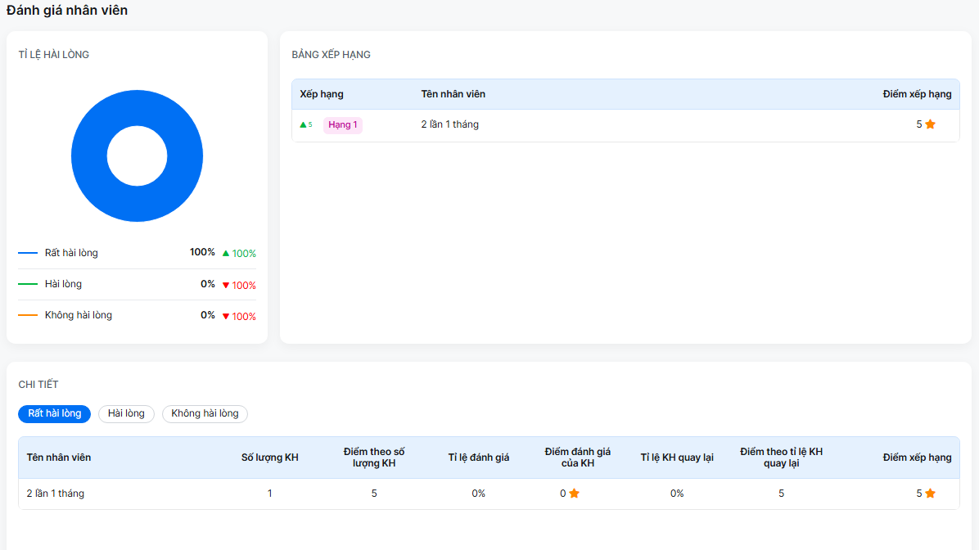This screenshot has width=979, height=550.
Task: Click the BẢNG XẾP HẠNG card title
Action: (331, 55)
